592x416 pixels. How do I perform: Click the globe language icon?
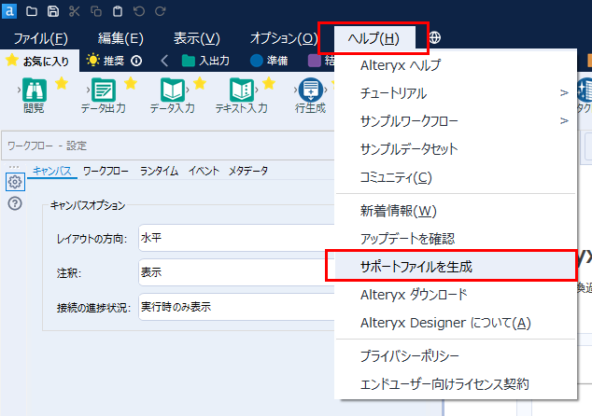click(x=435, y=38)
